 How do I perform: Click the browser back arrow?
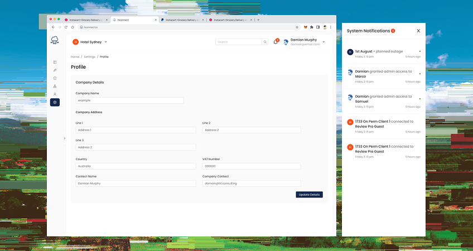53,27
